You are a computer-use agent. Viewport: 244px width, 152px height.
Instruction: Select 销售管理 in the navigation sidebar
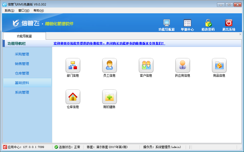(22, 64)
